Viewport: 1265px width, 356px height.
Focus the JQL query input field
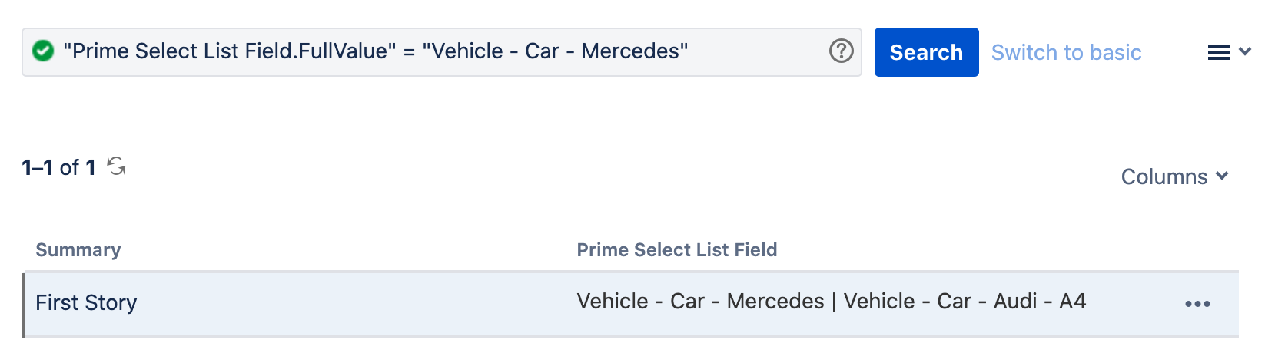click(x=753, y=51)
